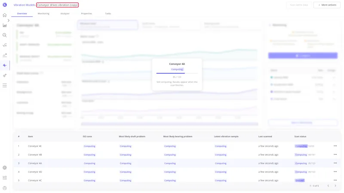Click Computing scan status badge for Conveyor 4B
Image resolution: width=344 pixels, height=193 pixels.
(x=301, y=155)
